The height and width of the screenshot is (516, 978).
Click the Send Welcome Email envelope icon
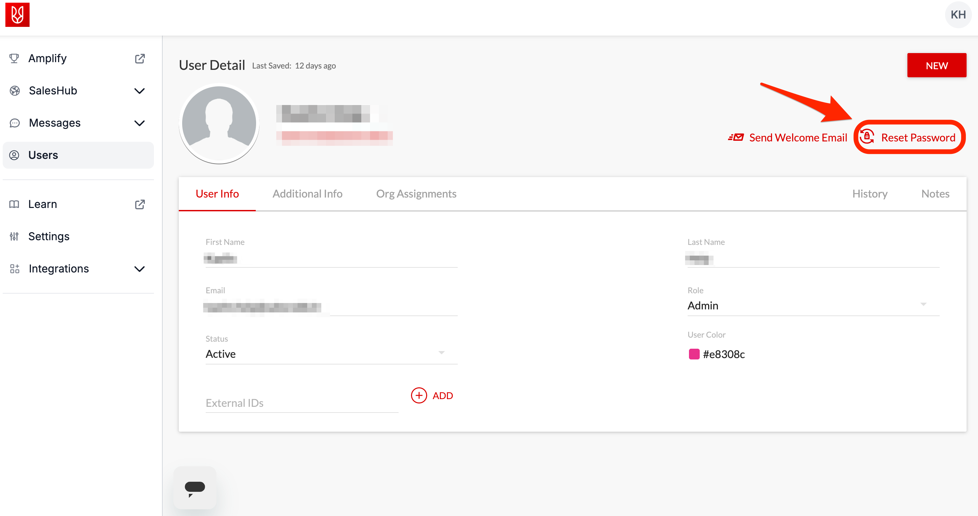coord(736,137)
